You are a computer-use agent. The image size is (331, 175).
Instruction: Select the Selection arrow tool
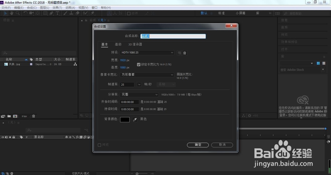(5, 13)
